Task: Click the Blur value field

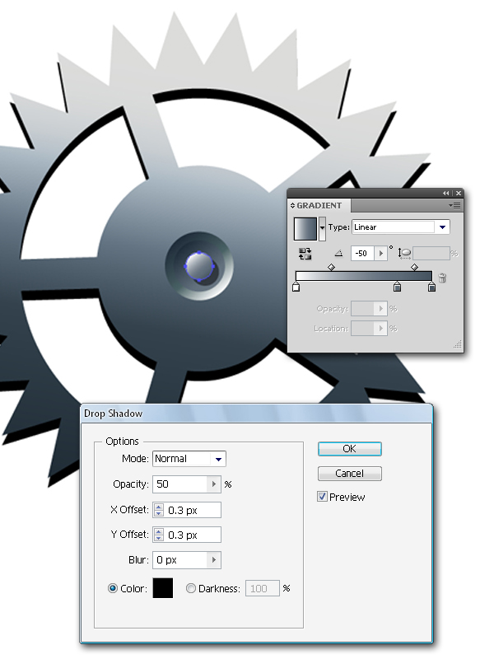Action: coord(179,560)
